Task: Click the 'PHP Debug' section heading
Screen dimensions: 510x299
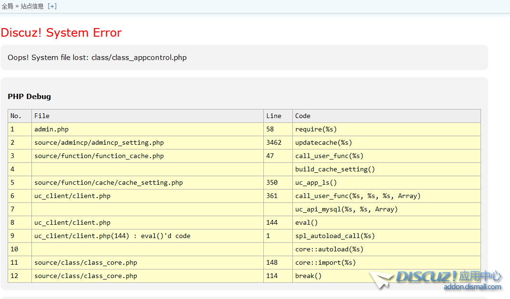Action: click(29, 97)
